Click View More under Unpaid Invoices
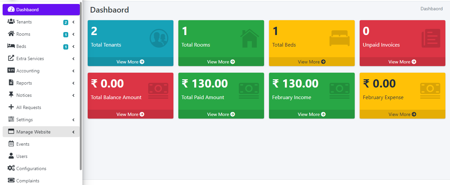The image size is (450, 185). 402,62
